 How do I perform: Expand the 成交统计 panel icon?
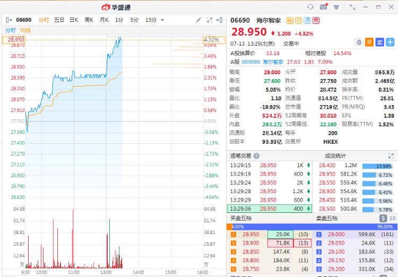(391, 155)
